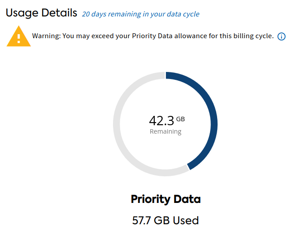Click the 57.7 GB Used text
Image resolution: width=299 pixels, height=234 pixels.
pos(166,220)
